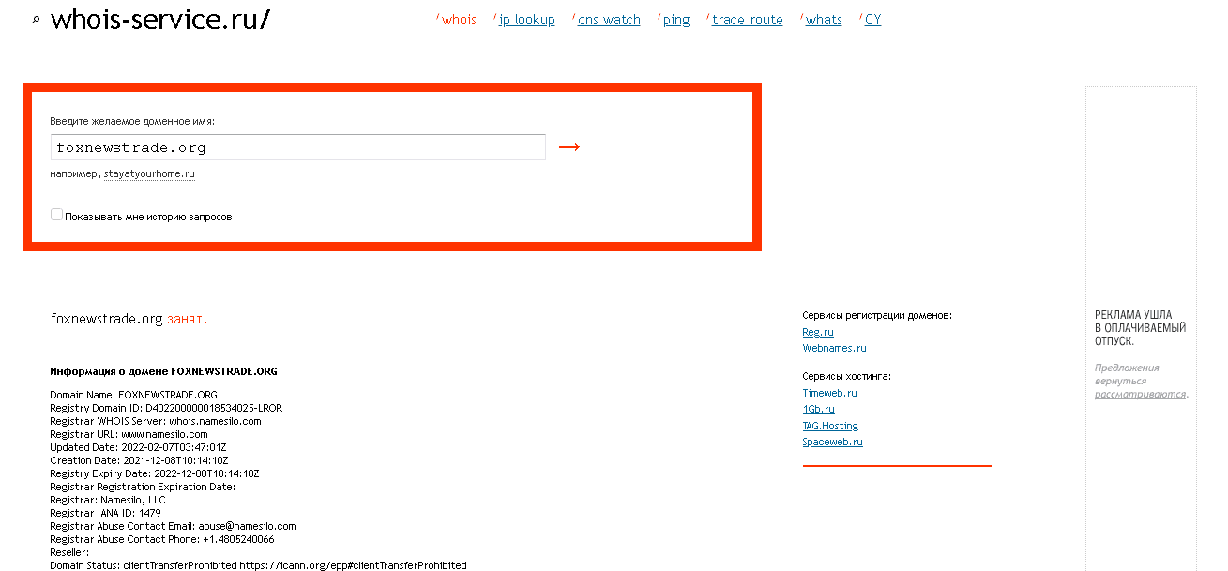Viewport: 1228px width, 571px height.
Task: Select the whois tab in navigation
Action: [x=459, y=20]
